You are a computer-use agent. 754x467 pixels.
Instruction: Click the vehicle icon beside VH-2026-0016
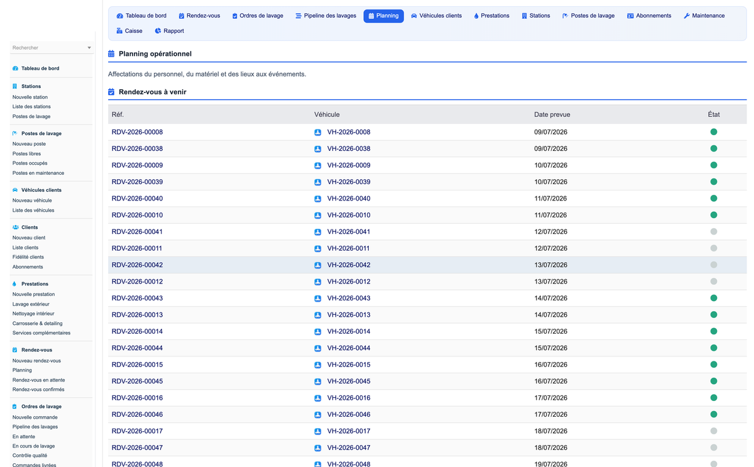tap(318, 398)
